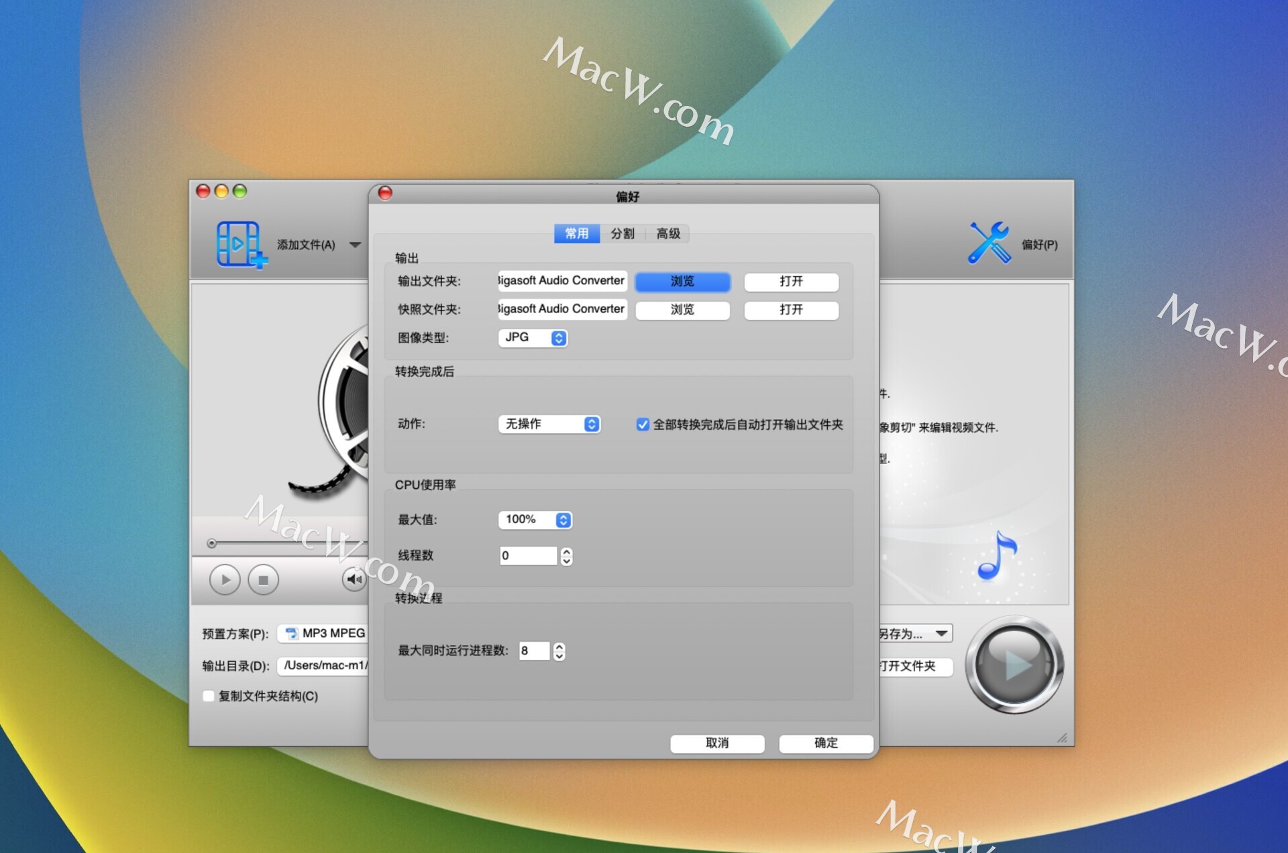Switch to the 高级 tab
The height and width of the screenshot is (853, 1288).
click(x=667, y=233)
